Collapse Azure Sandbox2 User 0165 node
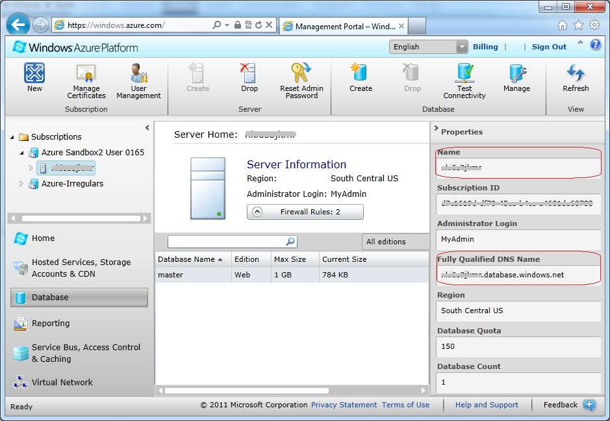Viewport: 610px width, 421px height. [x=22, y=153]
